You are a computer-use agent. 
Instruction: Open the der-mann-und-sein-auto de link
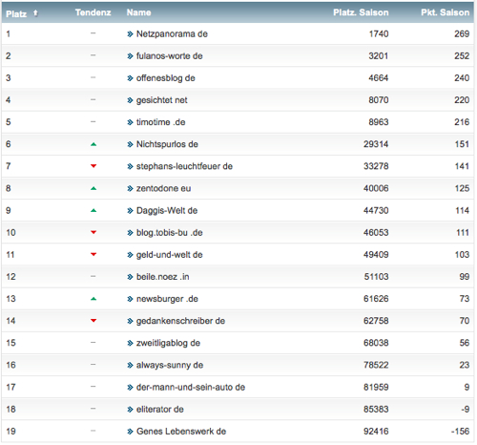pyautogui.click(x=191, y=388)
